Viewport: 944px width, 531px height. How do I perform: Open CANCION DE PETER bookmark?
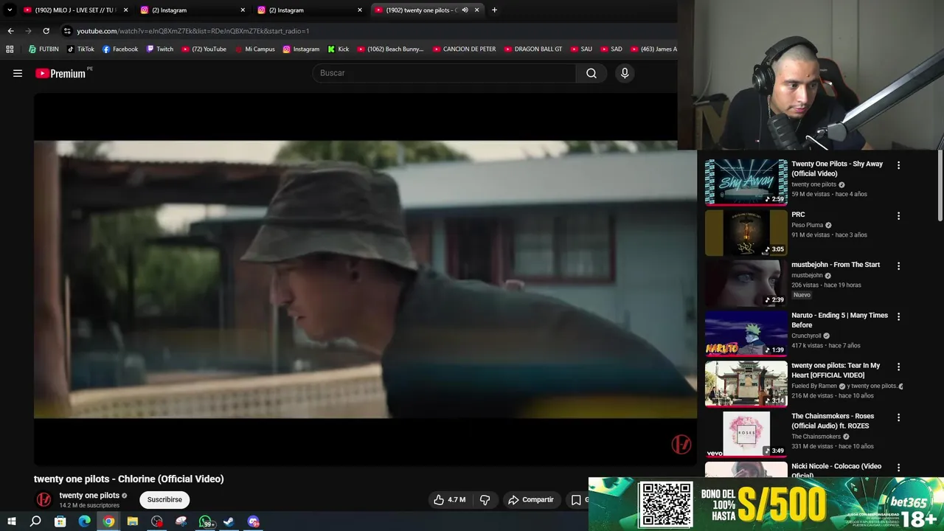tap(464, 49)
